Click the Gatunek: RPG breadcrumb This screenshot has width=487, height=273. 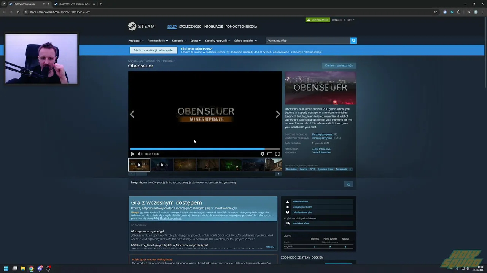coord(153,61)
